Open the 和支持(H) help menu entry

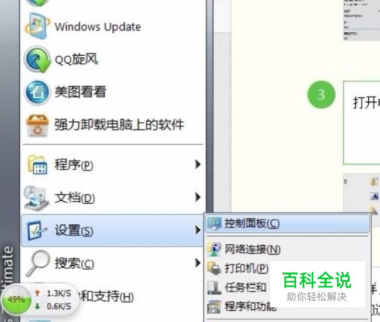[107, 296]
